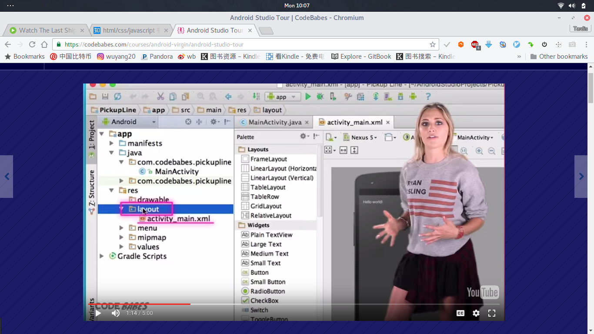View site security info via padlock
This screenshot has width=594, height=334.
(x=59, y=44)
